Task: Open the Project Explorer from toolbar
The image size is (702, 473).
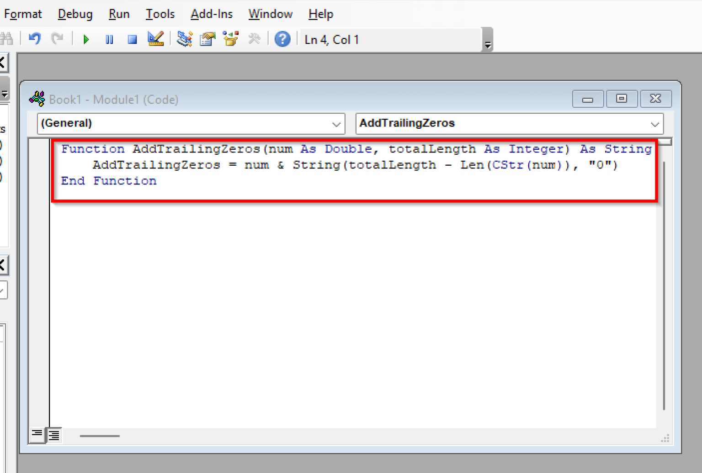Action: tap(184, 39)
